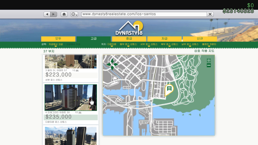Click 서부 로스 산토스 label under $223,000
The image size is (258, 145).
(54, 80)
